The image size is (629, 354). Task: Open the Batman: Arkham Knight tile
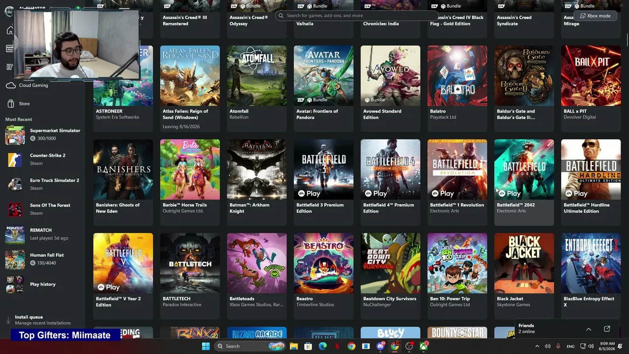click(257, 182)
